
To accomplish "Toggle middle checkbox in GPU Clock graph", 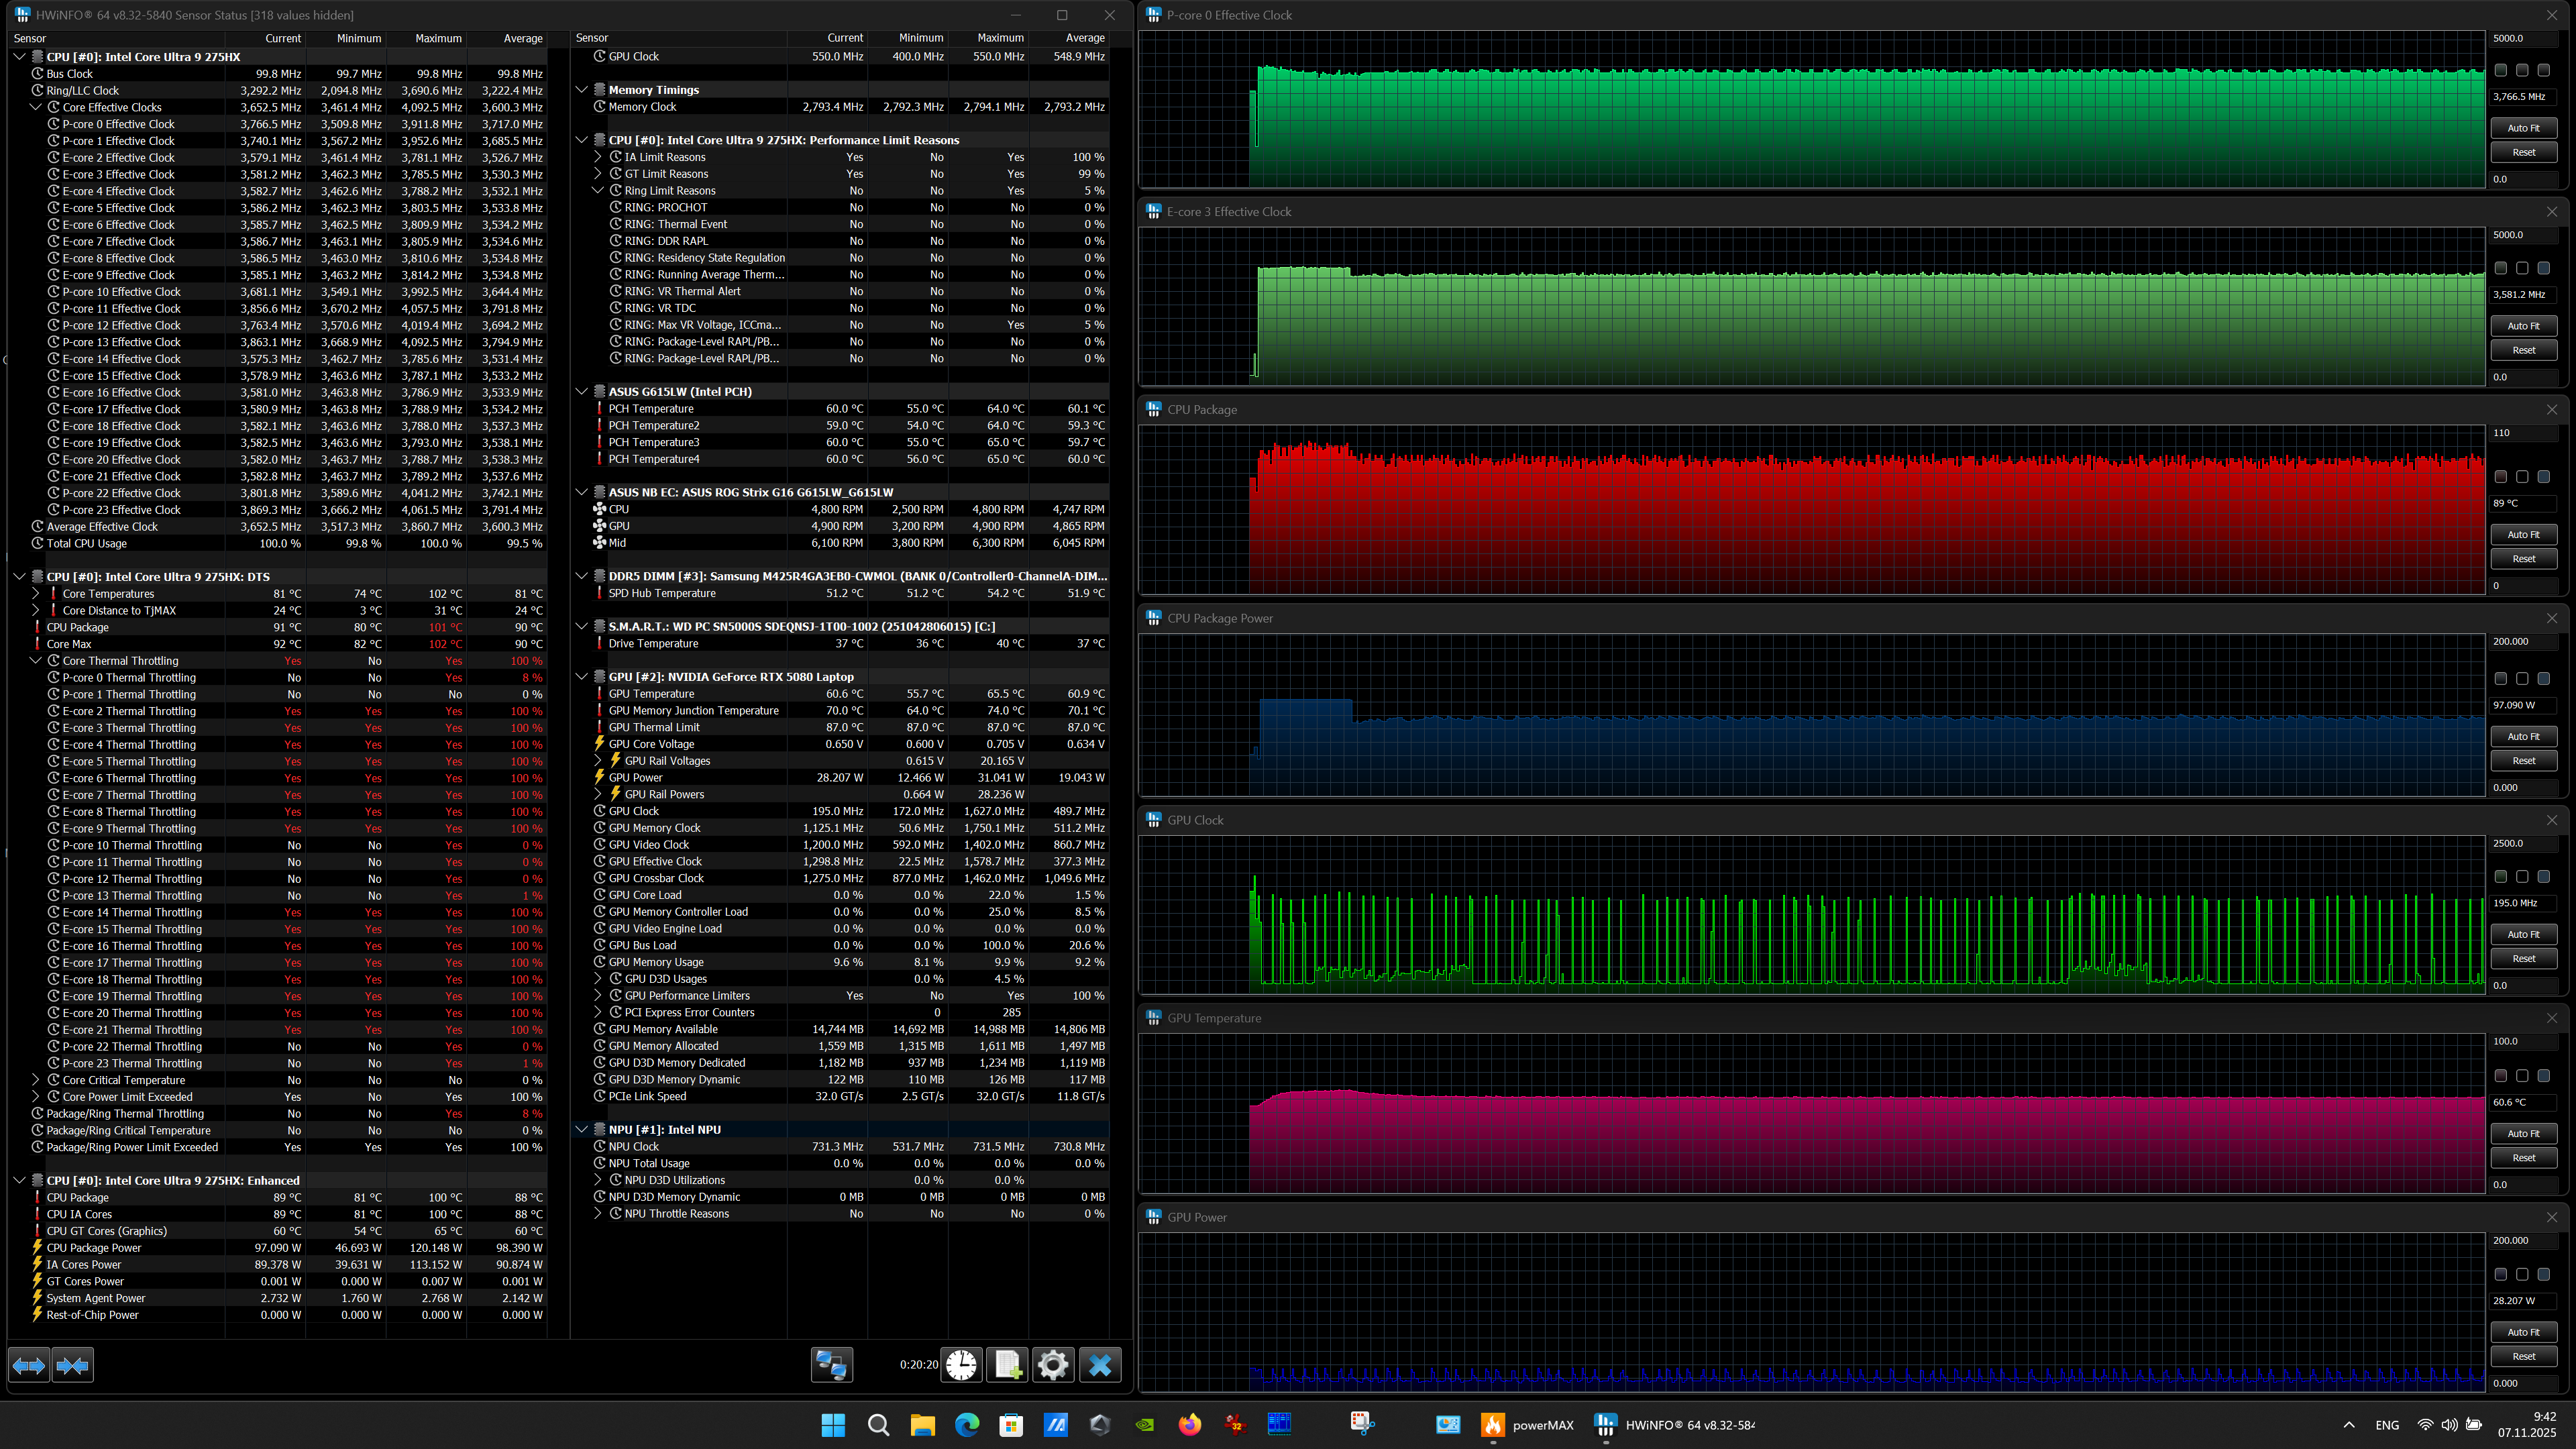I will pos(2522,877).
